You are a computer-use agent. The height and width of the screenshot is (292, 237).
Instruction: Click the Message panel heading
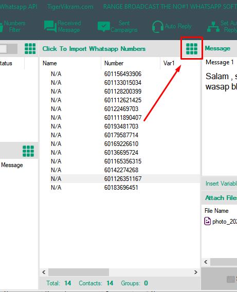pyautogui.click(x=217, y=48)
